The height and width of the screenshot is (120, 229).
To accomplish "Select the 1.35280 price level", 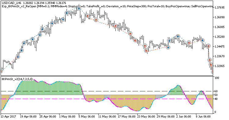I will (220, 37).
